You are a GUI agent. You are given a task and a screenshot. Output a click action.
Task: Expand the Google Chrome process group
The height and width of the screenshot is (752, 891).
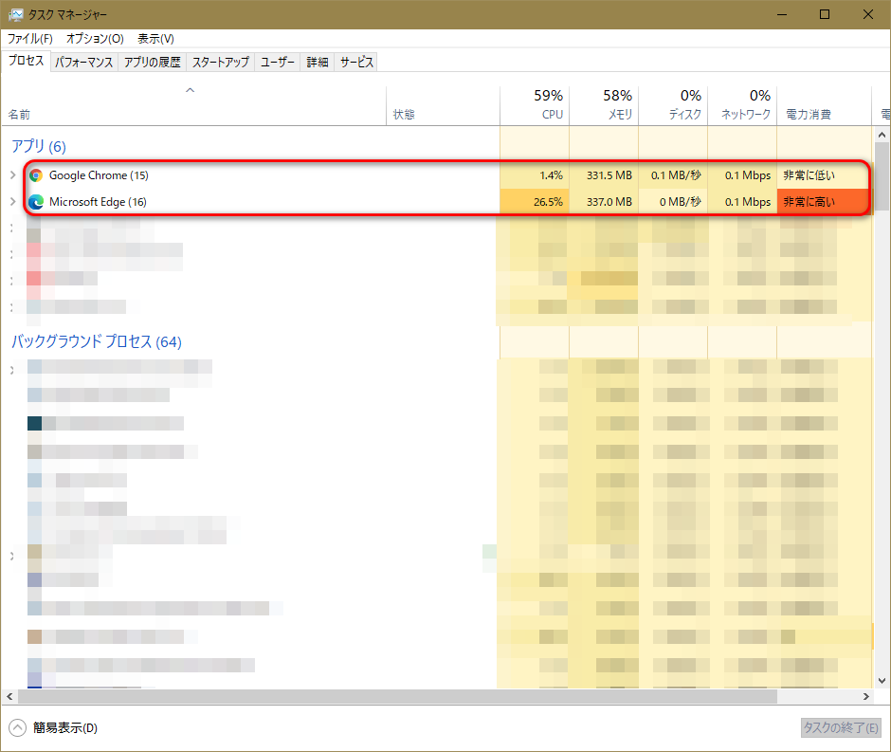click(12, 175)
